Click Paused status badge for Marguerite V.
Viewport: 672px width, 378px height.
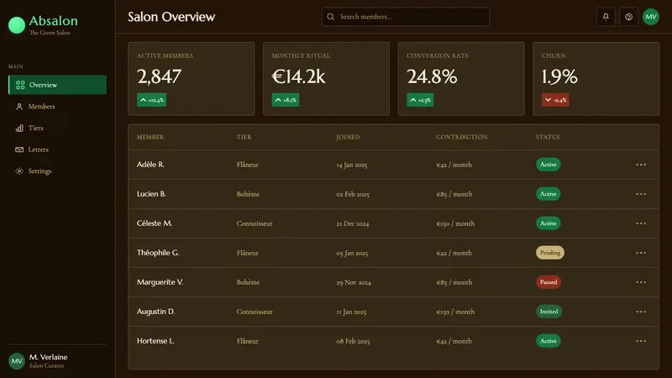[x=549, y=282]
